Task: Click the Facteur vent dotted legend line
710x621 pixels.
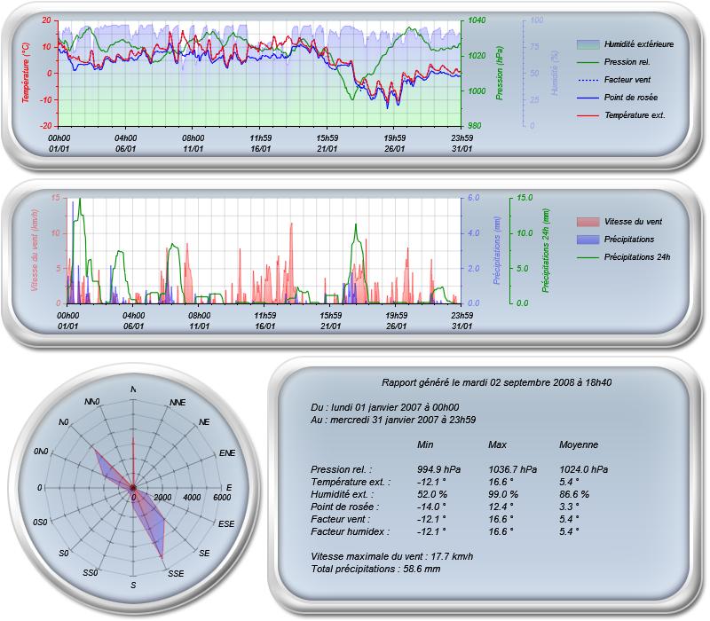Action: (588, 80)
